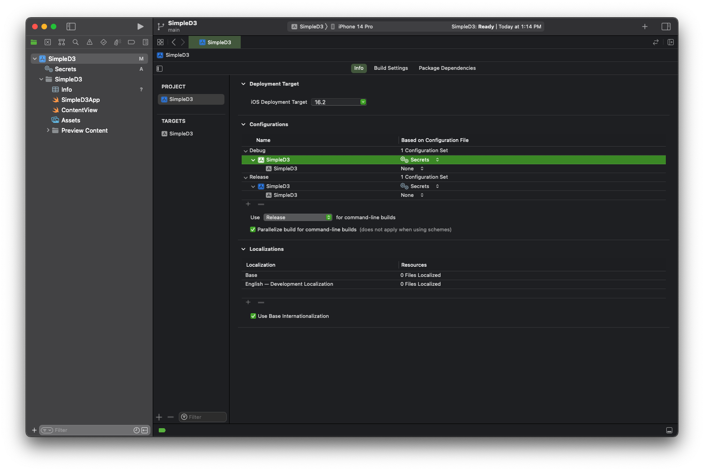Open Secrets popup in highlighted Debug row
Screen dimensions: 704x471
coord(420,160)
